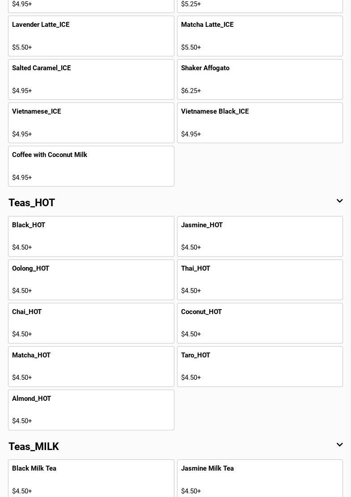Image resolution: width=351 pixels, height=497 pixels.
Task: Select the Matcha_HOT tea
Action: click(x=91, y=367)
